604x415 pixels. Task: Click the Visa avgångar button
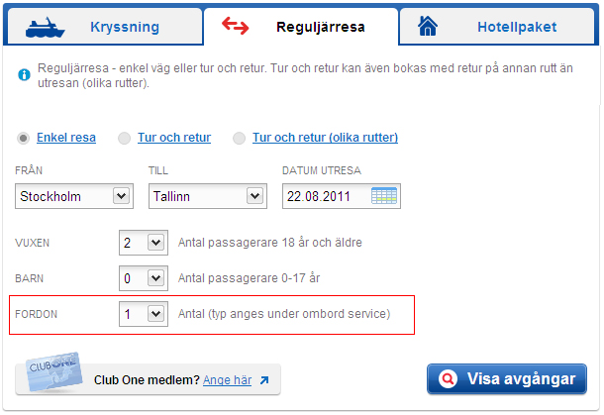[x=507, y=378]
